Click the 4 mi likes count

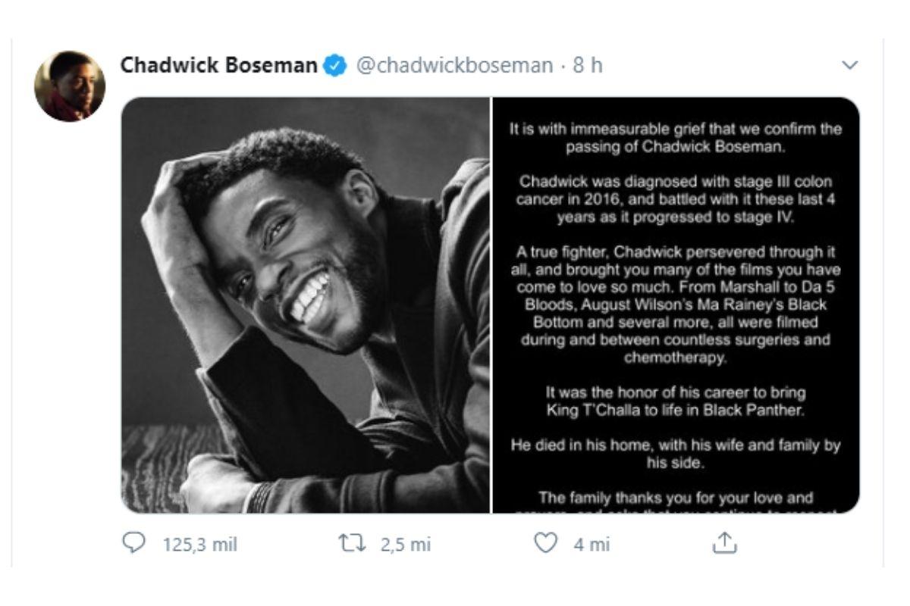tap(591, 545)
